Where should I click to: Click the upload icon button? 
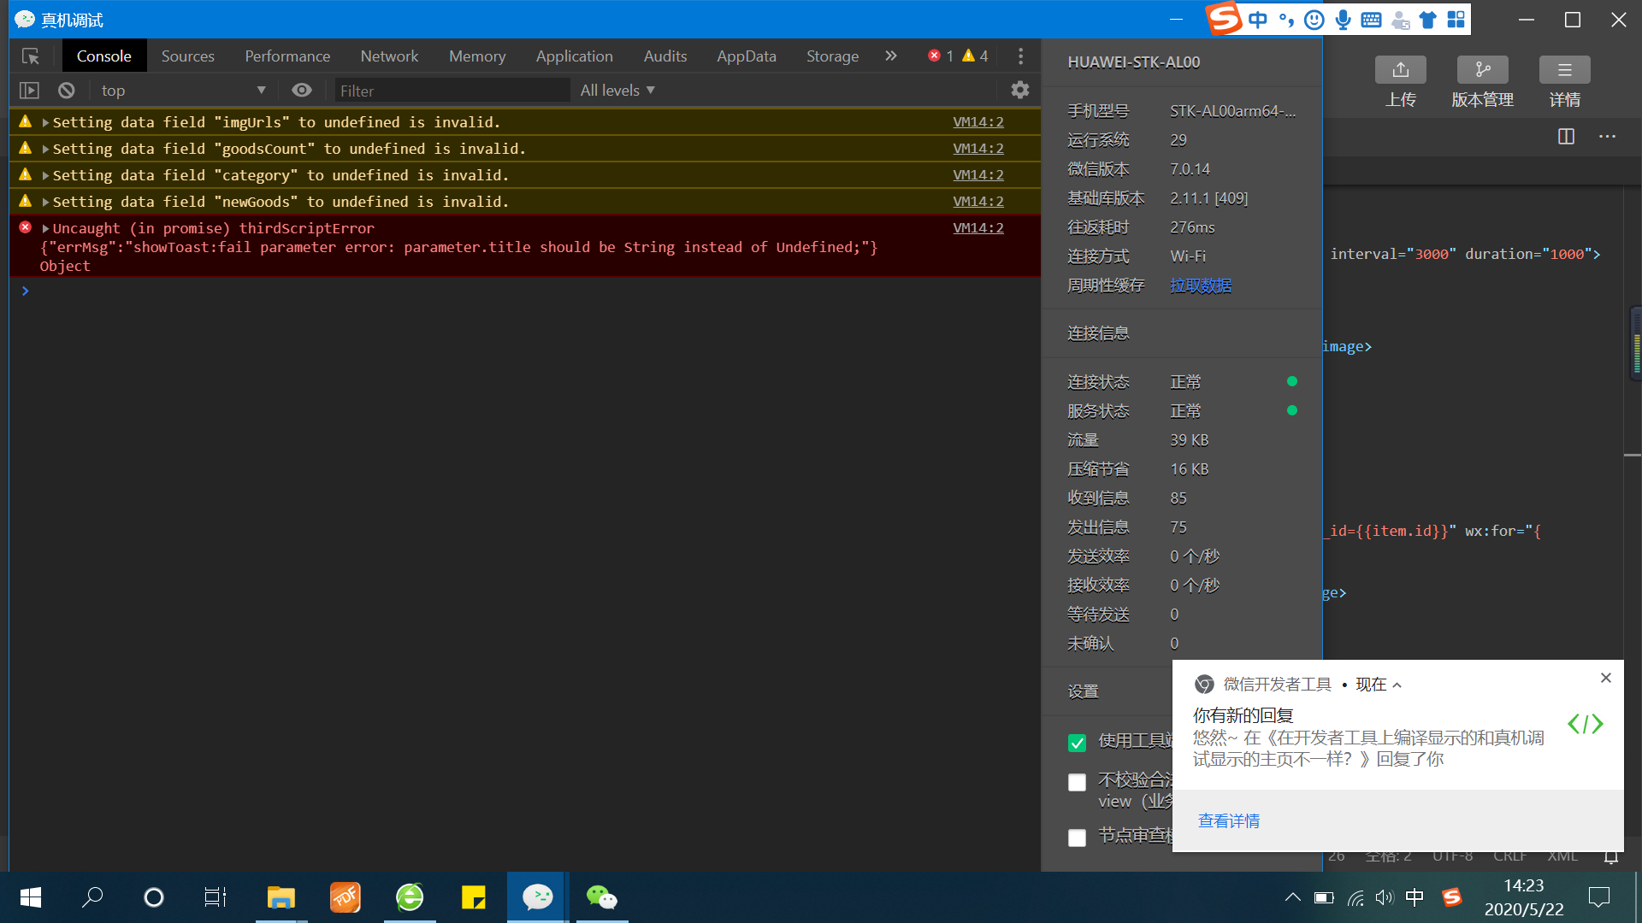(1400, 70)
